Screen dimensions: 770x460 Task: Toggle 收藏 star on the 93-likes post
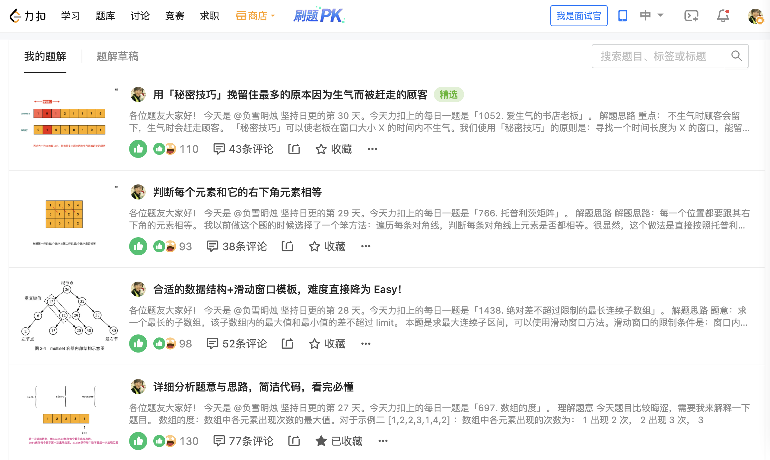[x=327, y=246]
